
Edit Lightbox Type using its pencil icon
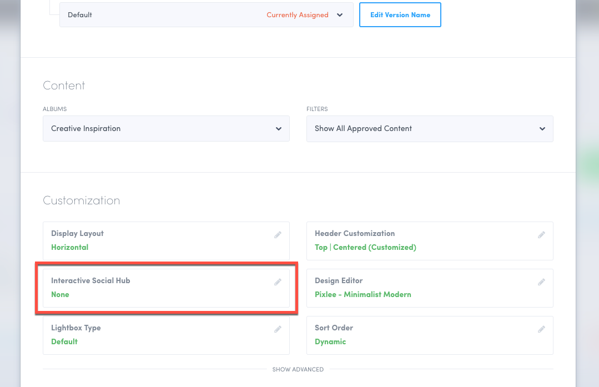(278, 329)
